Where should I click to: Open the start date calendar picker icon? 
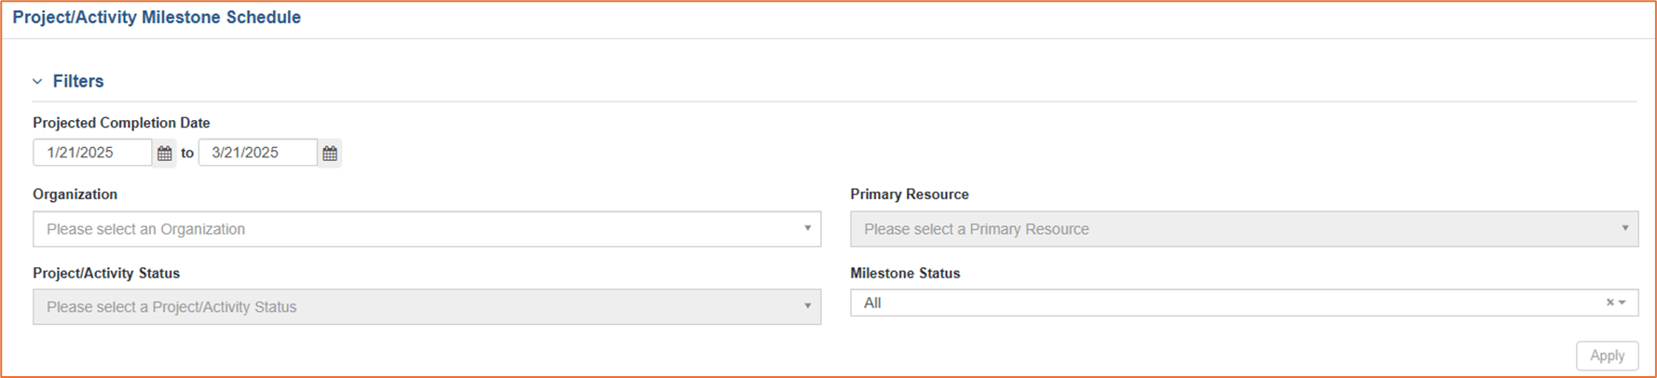click(x=165, y=153)
